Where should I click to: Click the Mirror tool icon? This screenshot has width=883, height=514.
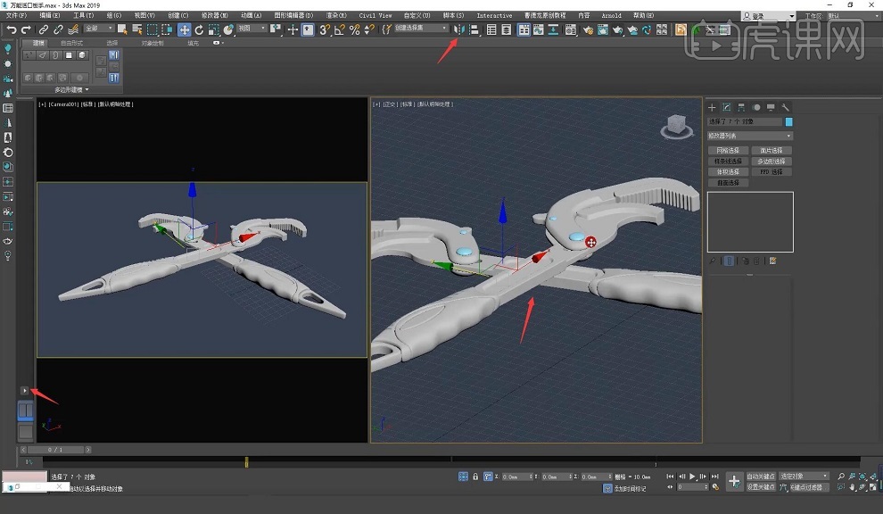458,29
